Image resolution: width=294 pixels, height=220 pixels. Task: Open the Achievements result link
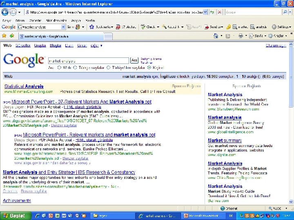tap(17, 200)
